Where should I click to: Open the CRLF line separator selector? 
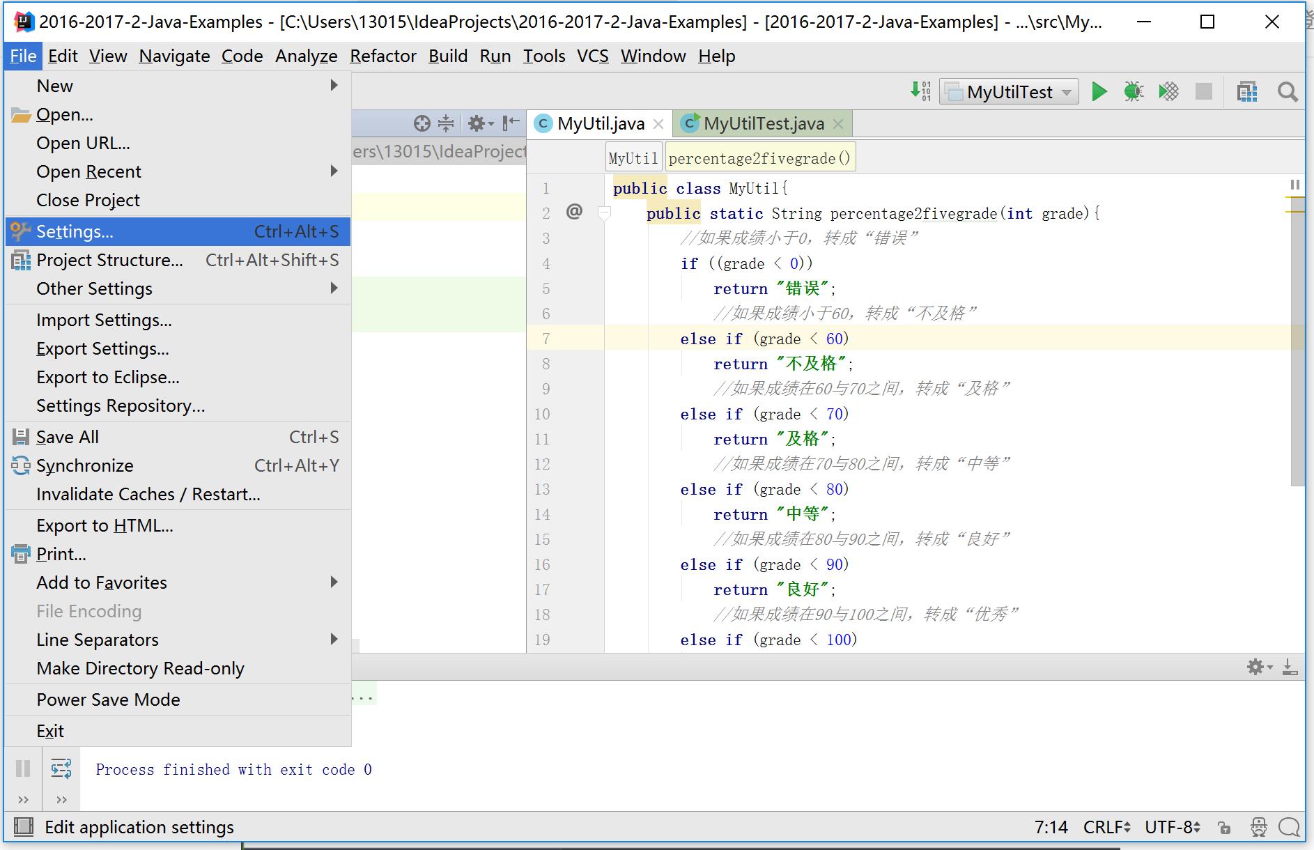(1106, 827)
